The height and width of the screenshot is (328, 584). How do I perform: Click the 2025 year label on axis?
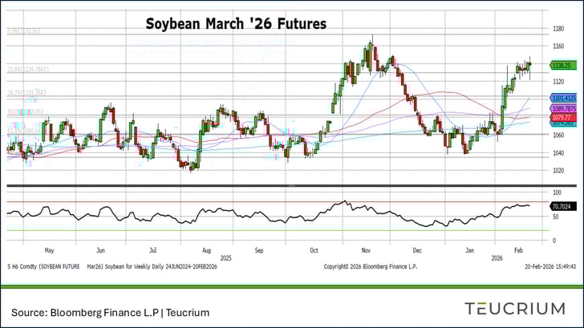point(225,258)
